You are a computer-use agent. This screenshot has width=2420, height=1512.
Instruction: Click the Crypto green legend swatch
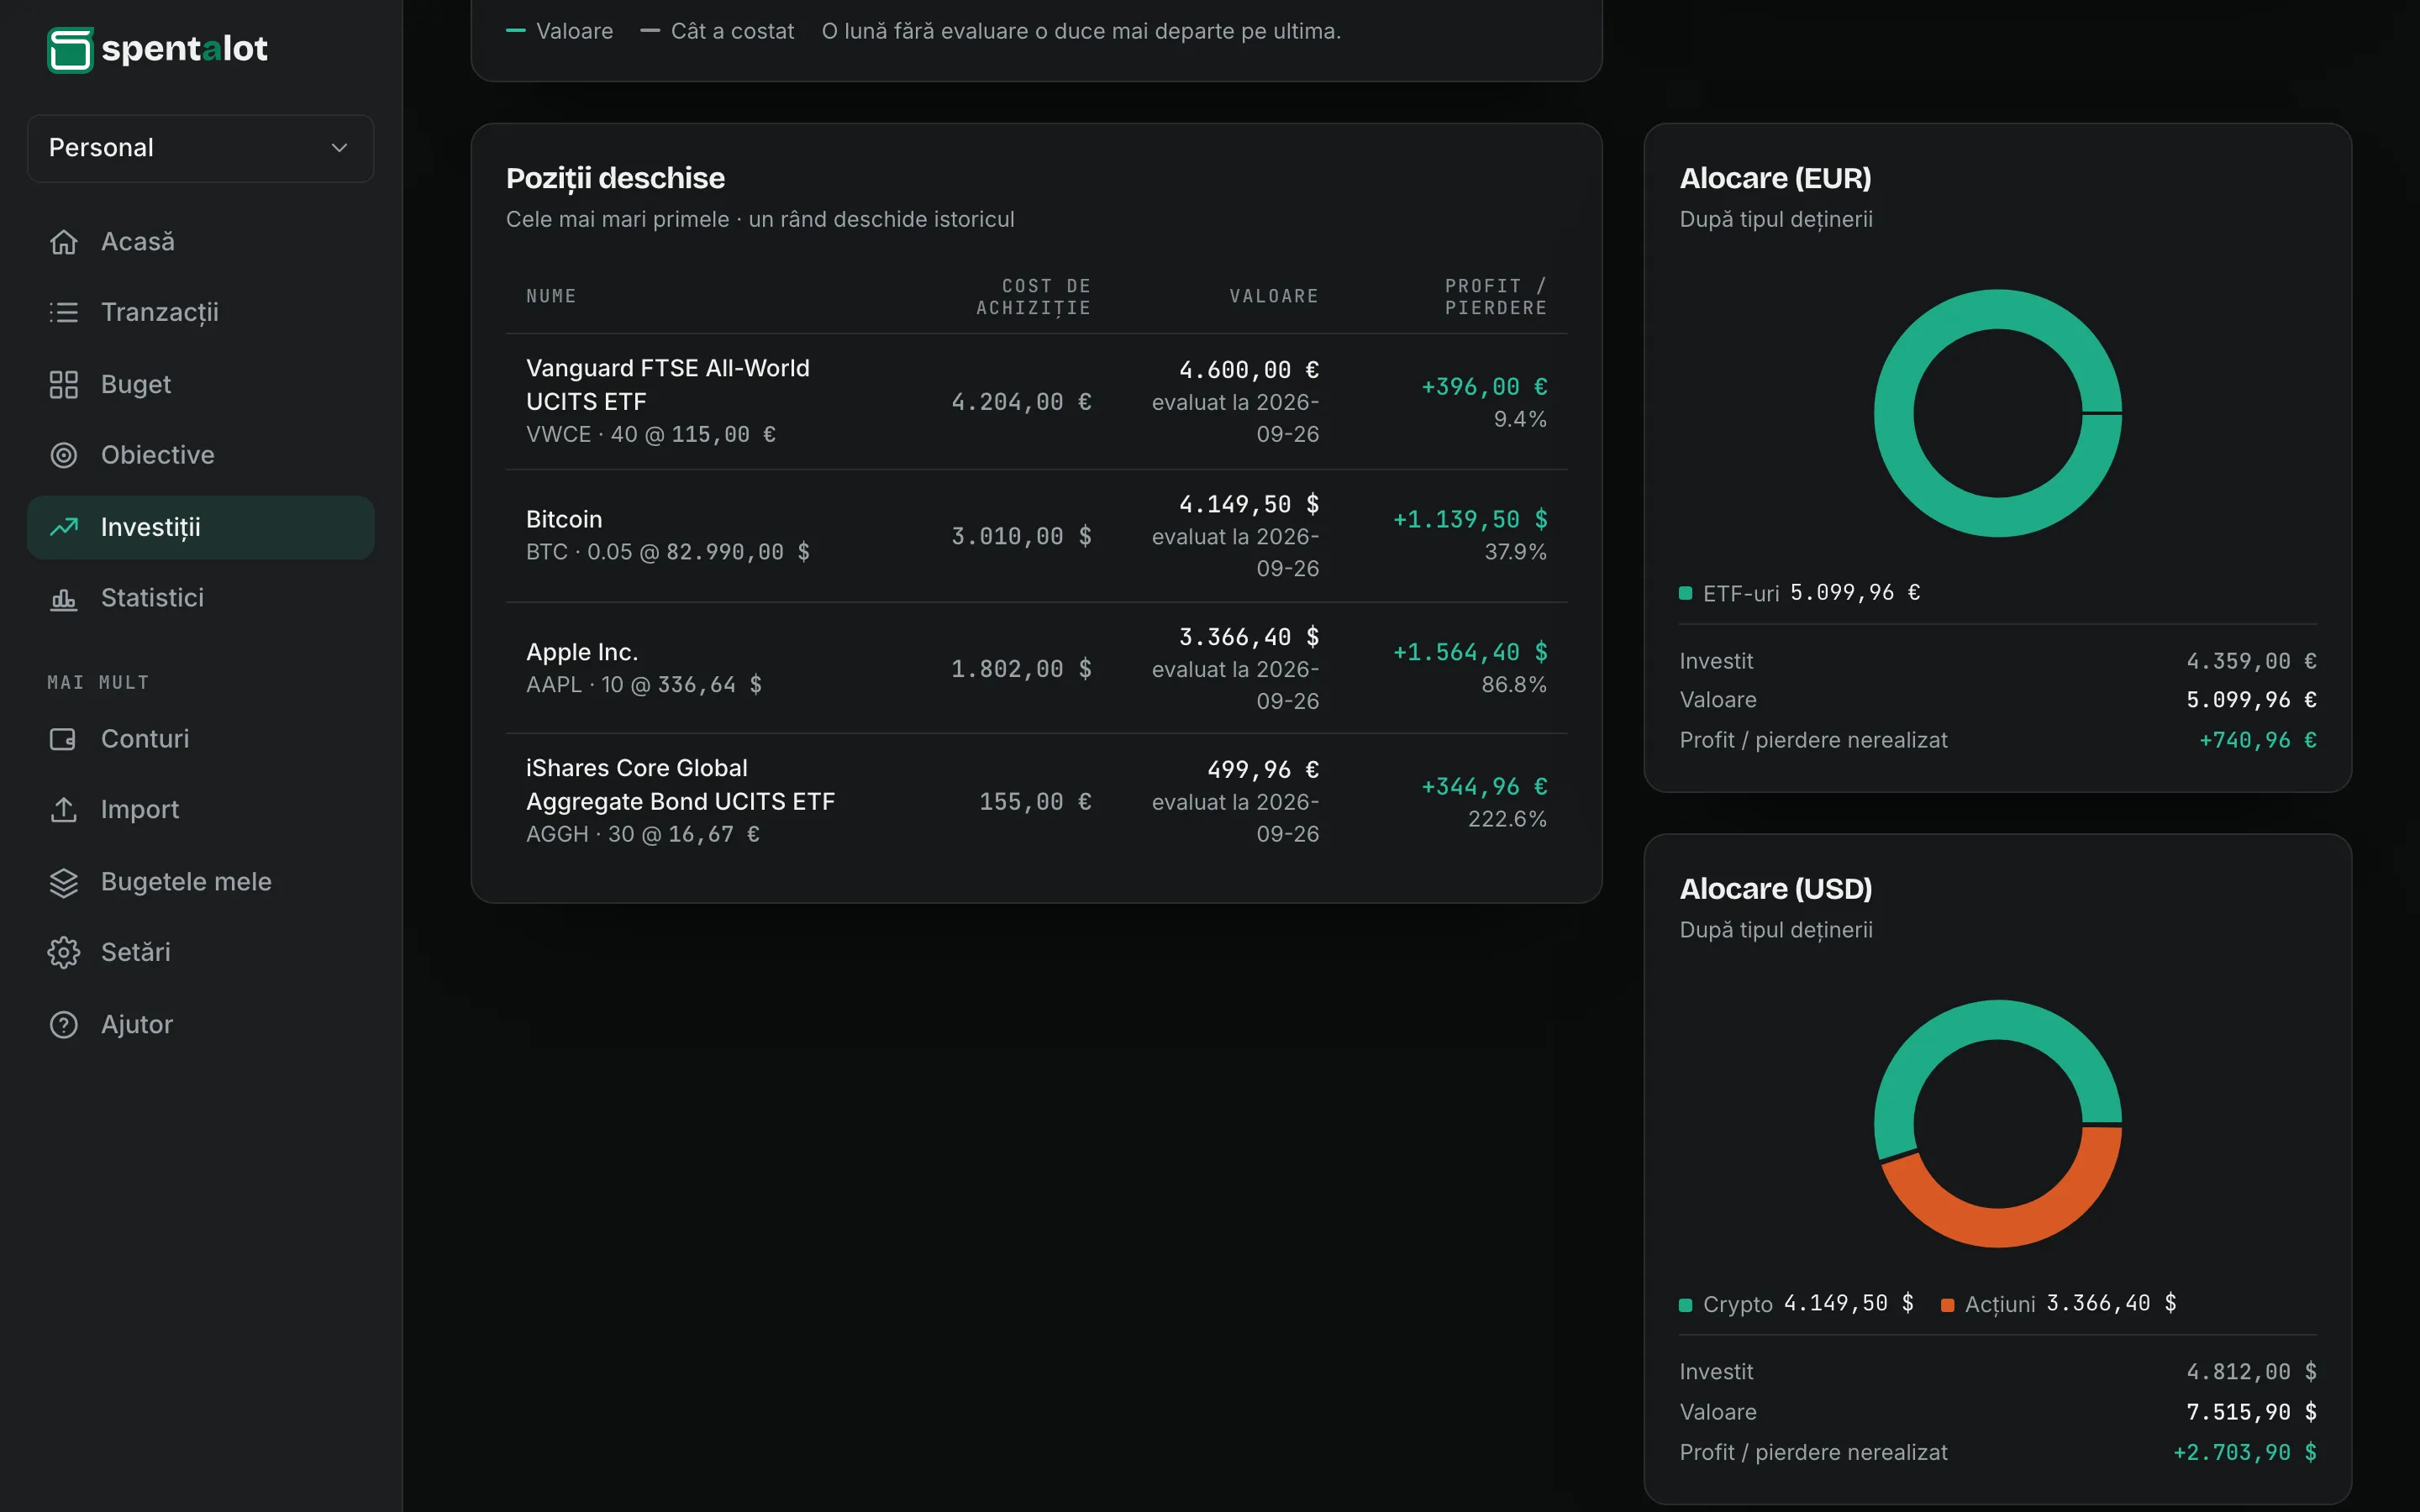1685,1305
